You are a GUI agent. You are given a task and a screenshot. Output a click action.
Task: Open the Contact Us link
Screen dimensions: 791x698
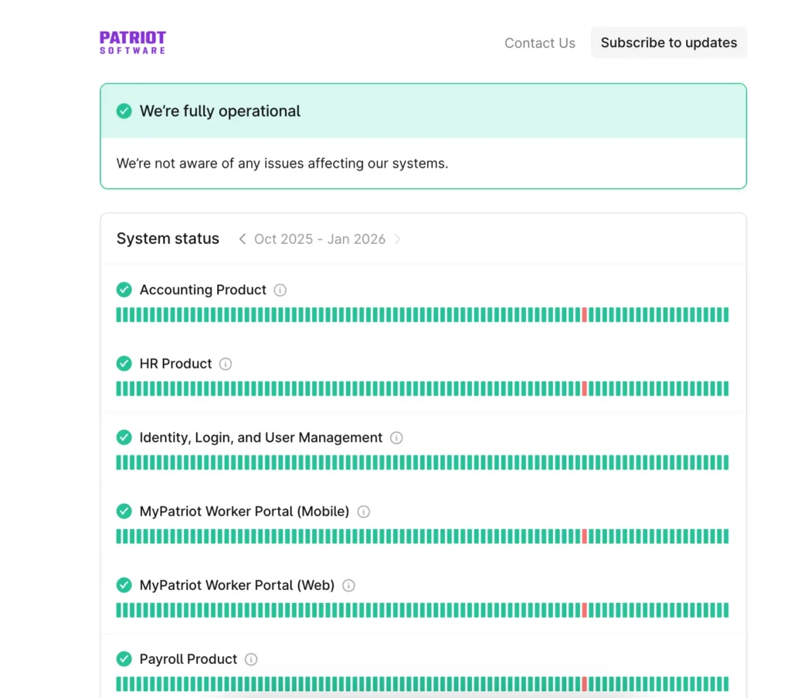click(x=540, y=43)
